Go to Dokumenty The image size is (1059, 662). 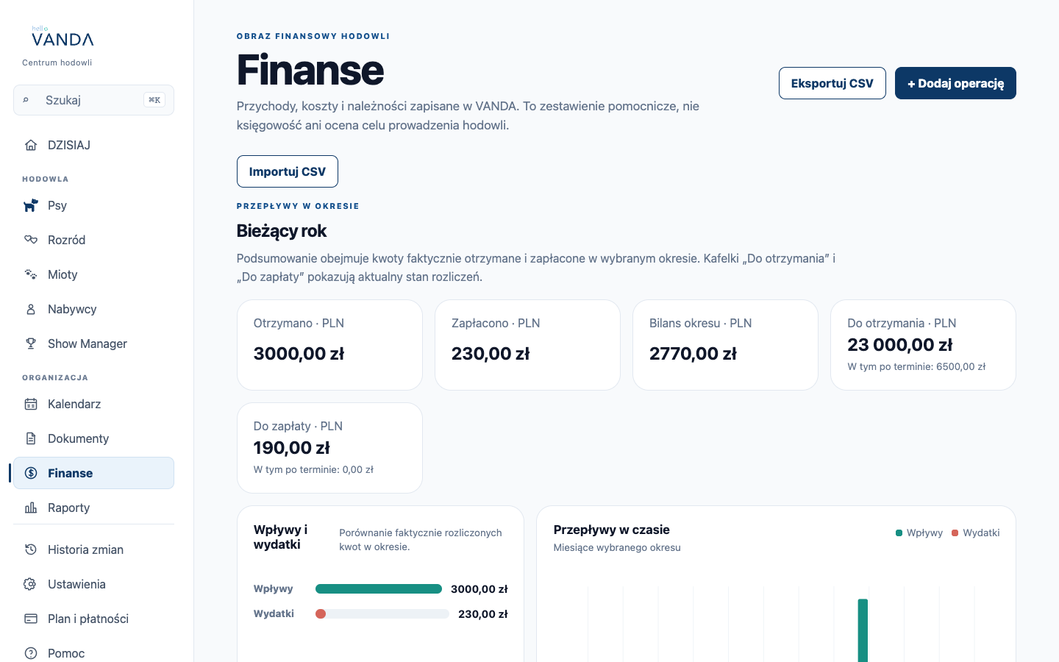pyautogui.click(x=93, y=438)
